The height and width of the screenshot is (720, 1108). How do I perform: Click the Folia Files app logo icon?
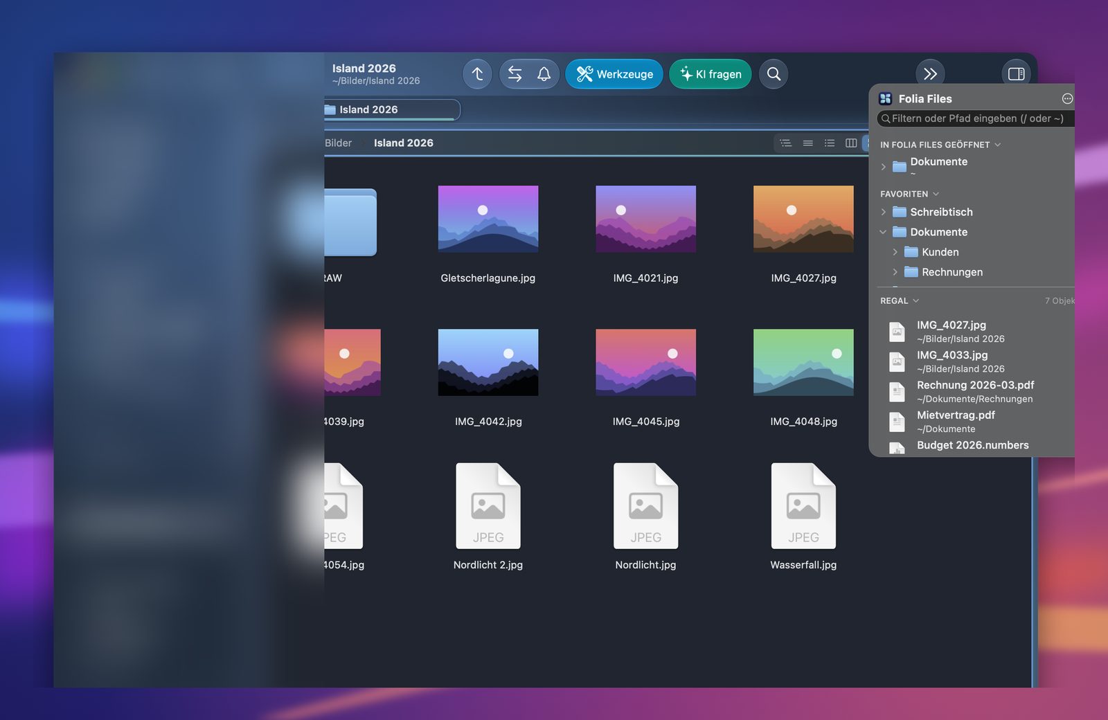pos(886,98)
